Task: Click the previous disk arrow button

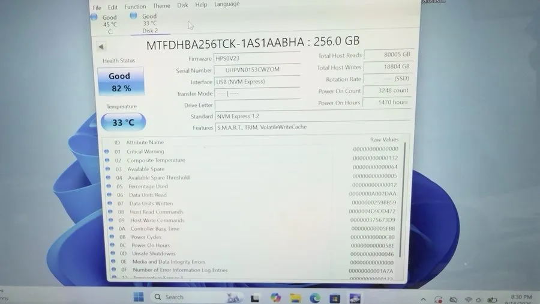Action: (x=101, y=46)
